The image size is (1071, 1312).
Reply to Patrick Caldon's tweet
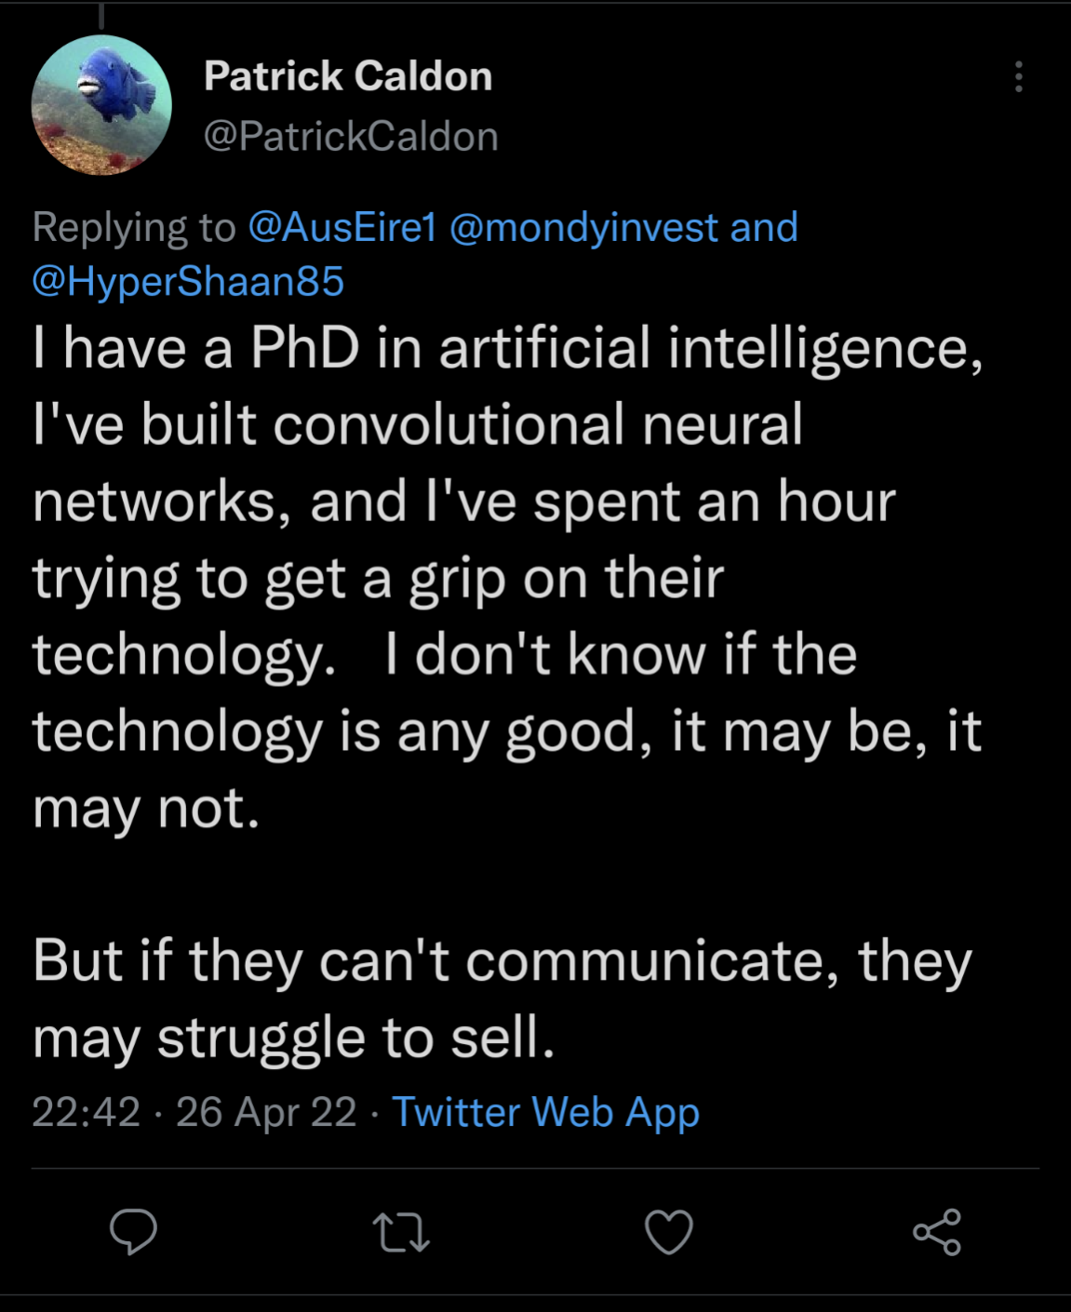133,1232
